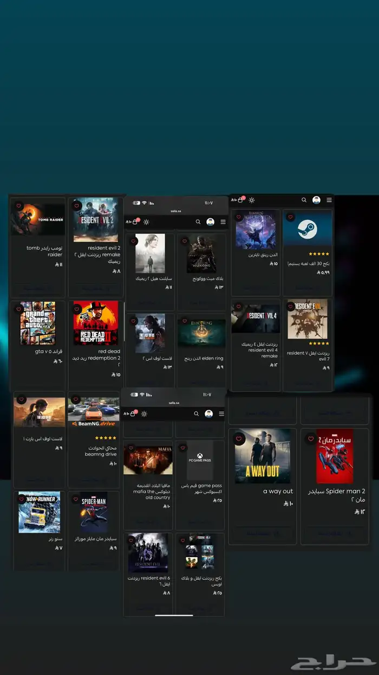Open Tomb Raider cover thumbnail

pos(38,219)
